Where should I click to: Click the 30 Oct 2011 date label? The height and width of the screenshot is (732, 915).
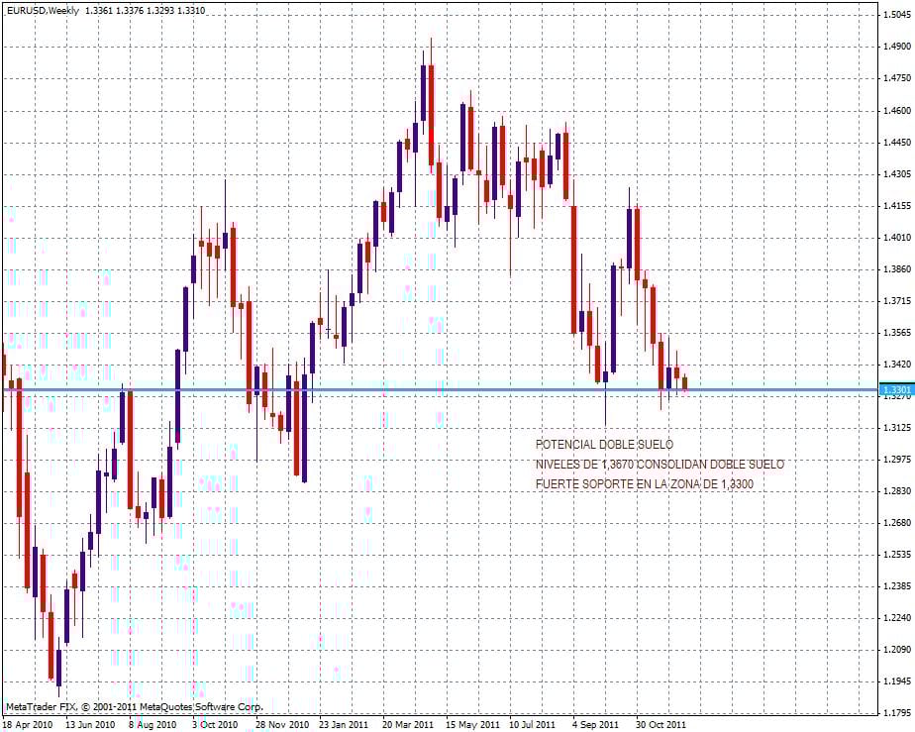661,724
